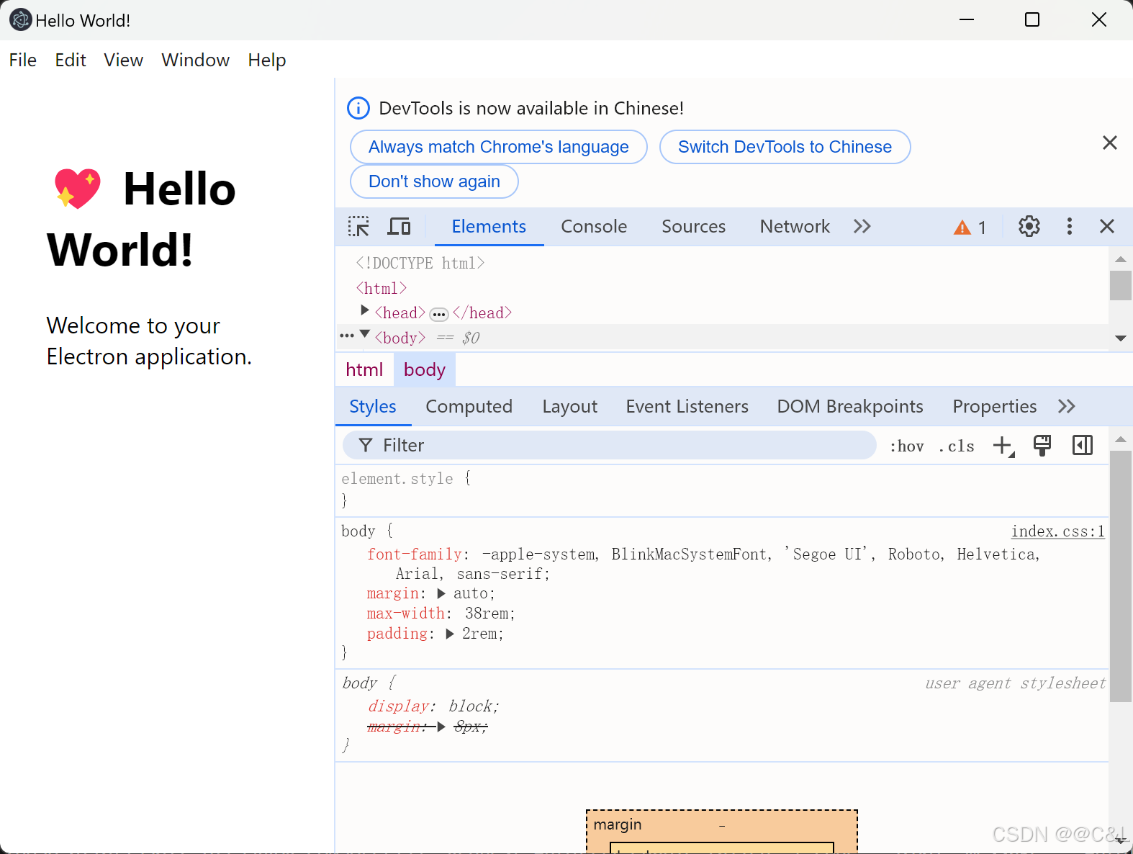Toggle rendering emulations paintbrush icon
The width and height of the screenshot is (1133, 854).
(1042, 446)
